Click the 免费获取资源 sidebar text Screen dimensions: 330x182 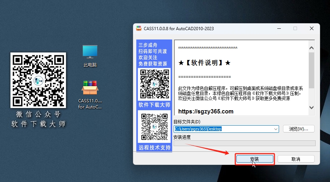[152, 64]
